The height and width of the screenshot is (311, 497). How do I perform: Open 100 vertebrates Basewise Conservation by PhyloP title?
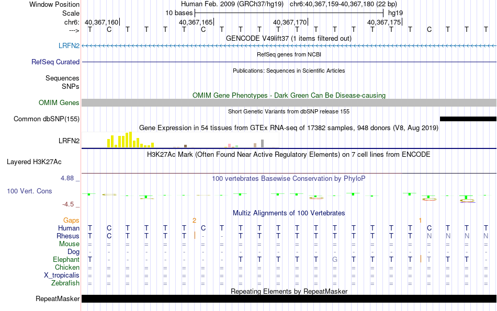click(289, 179)
